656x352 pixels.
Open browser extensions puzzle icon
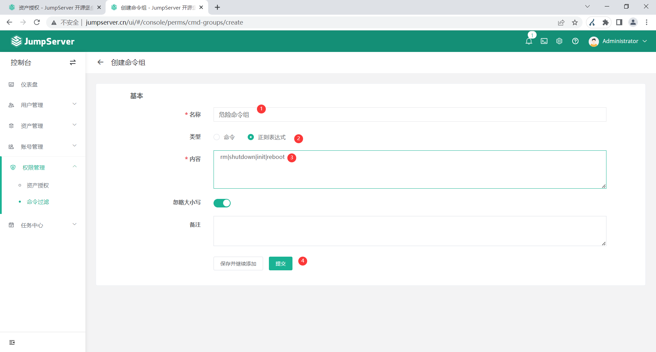tap(606, 23)
